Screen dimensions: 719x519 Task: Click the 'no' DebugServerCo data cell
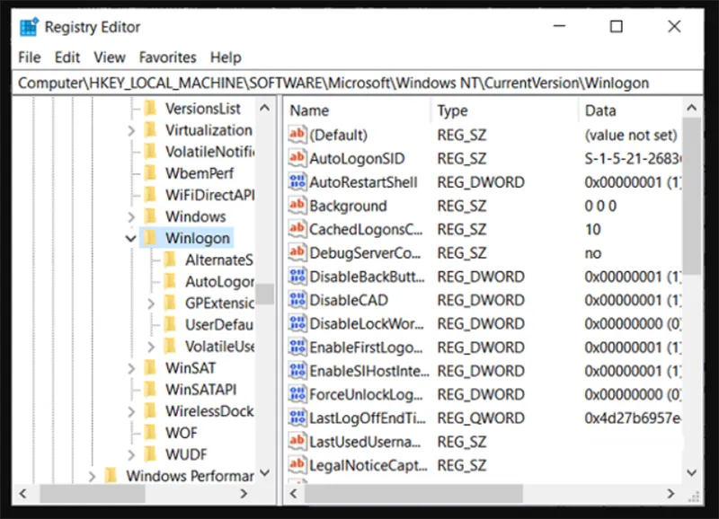593,253
